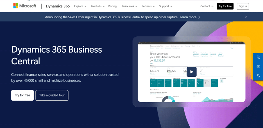This screenshot has width=263, height=128.
Task: Expand the Support menu
Action: click(x=166, y=6)
